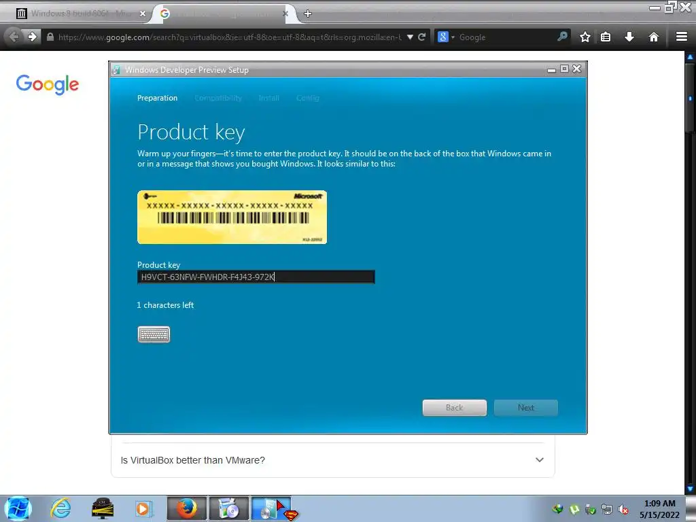Close the Windows Developer Preview Setup window
This screenshot has height=522, width=696.
(576, 69)
